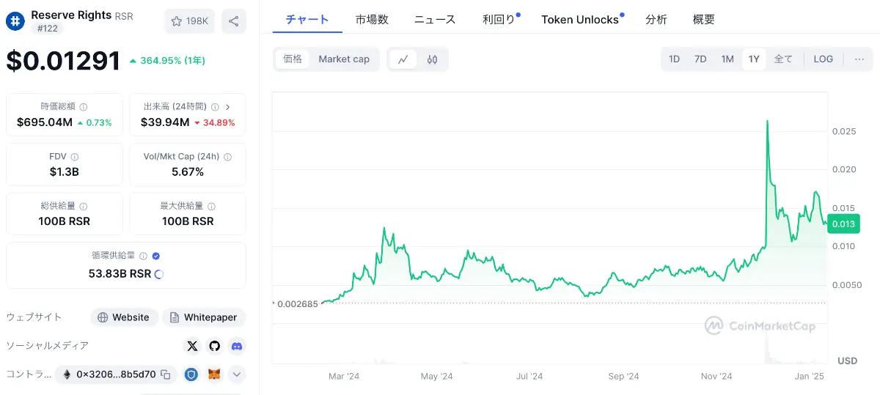Click the share icon button
The height and width of the screenshot is (395, 880).
(233, 21)
